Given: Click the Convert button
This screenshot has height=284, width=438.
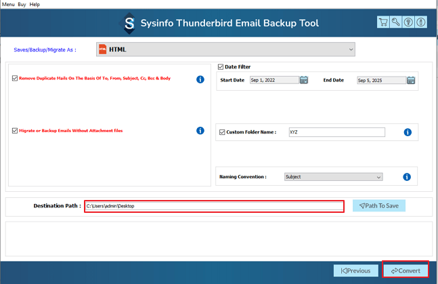Looking at the screenshot, I should pos(406,270).
